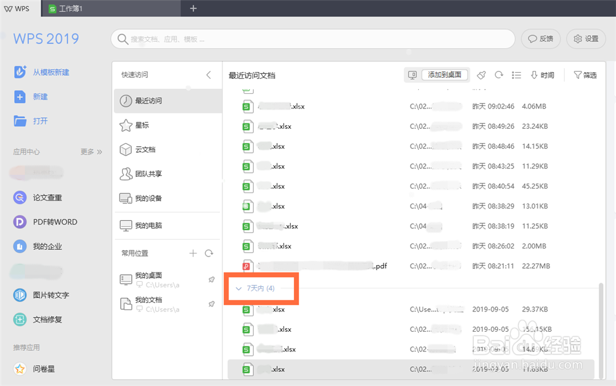Collapse the 快速访问 panel arrow
Screen dimensions: 616x386
[209, 75]
